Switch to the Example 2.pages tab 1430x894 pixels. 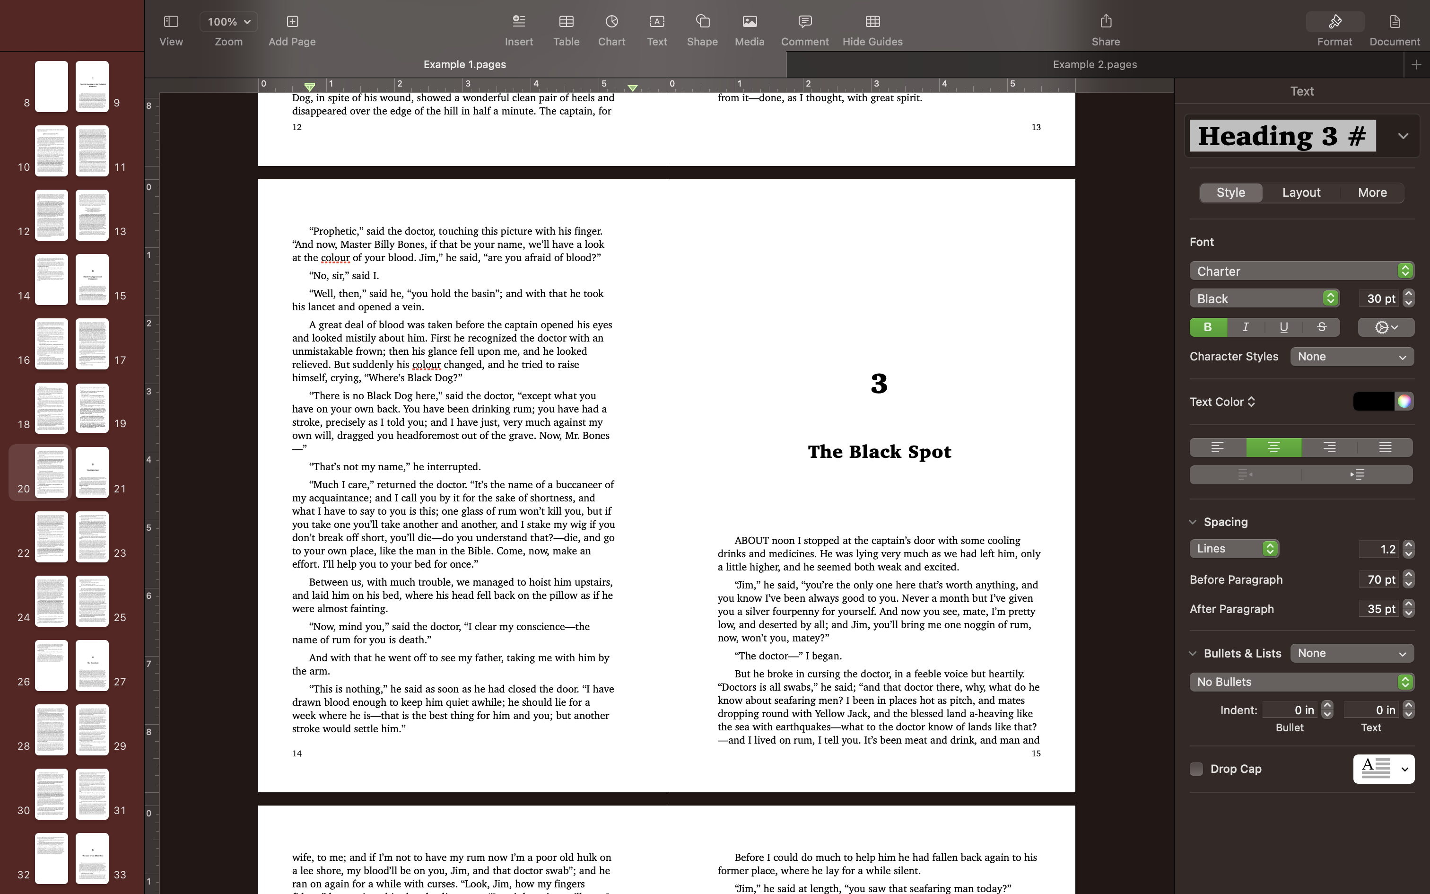(x=1094, y=64)
